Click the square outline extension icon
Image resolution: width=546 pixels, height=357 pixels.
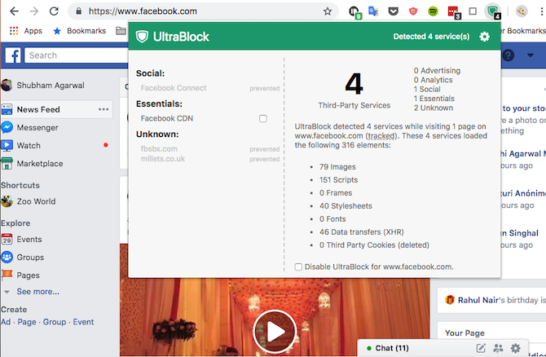click(473, 11)
